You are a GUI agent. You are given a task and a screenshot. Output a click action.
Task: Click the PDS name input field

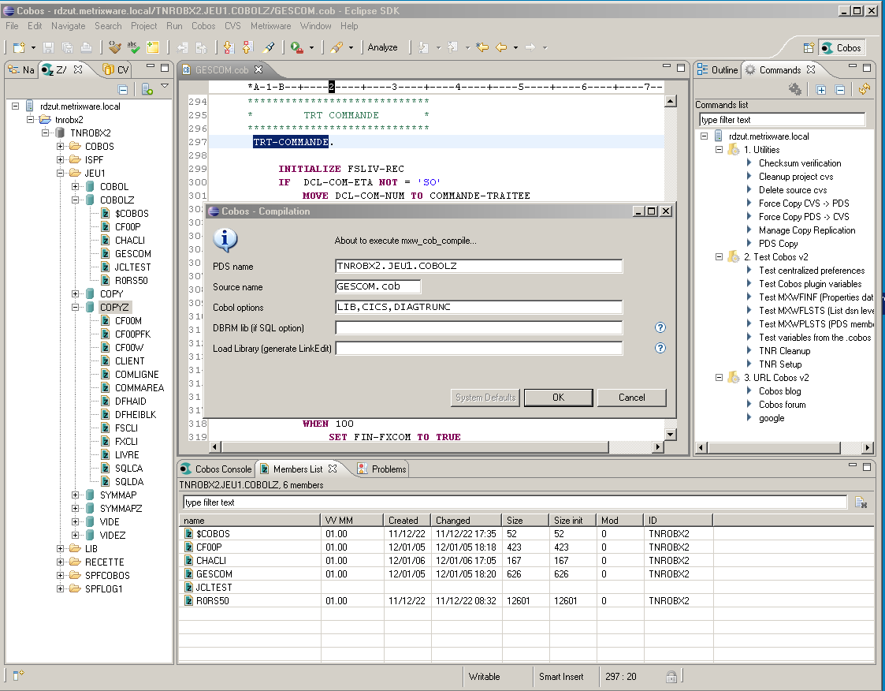click(x=478, y=266)
